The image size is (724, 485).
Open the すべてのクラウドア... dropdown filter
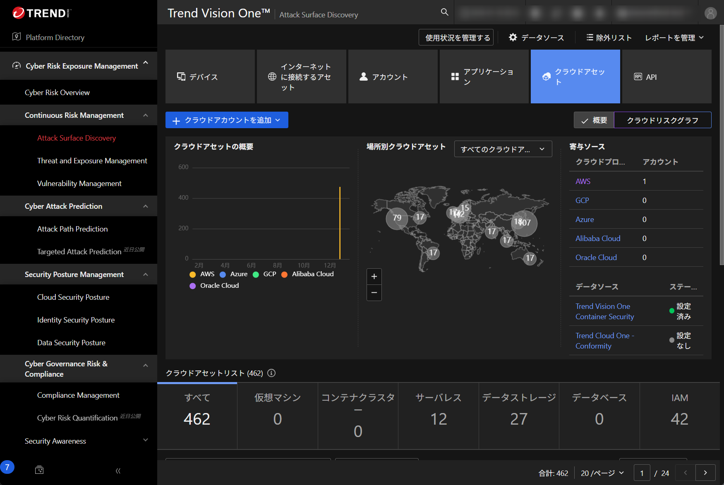coord(503,149)
